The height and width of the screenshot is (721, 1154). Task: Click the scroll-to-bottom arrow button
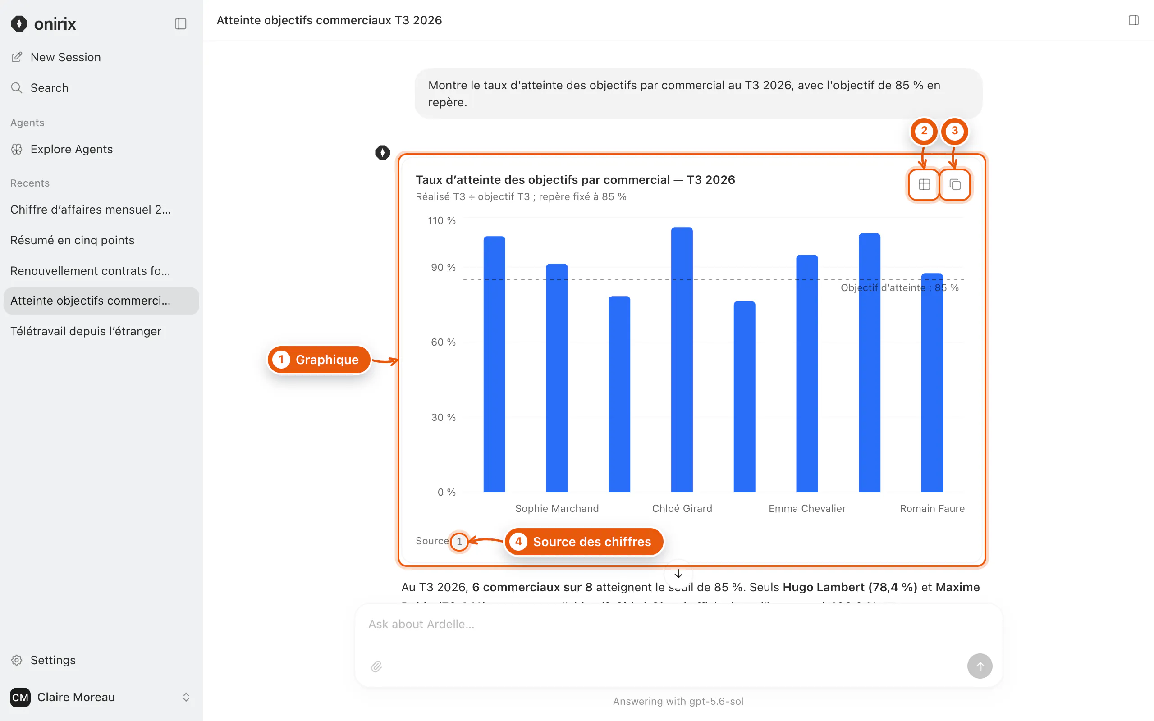tap(678, 574)
